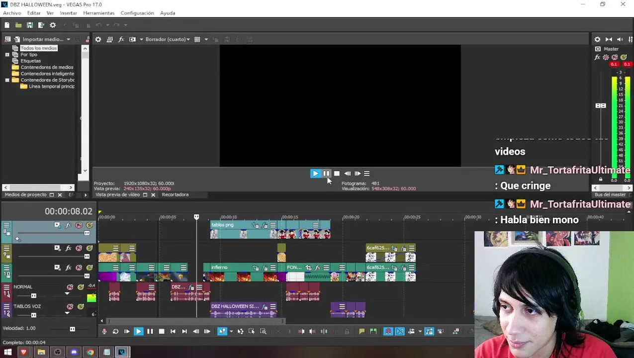Viewport: 634px width, 358px height.
Task: Pause preview in the video preview transport
Action: 326,174
